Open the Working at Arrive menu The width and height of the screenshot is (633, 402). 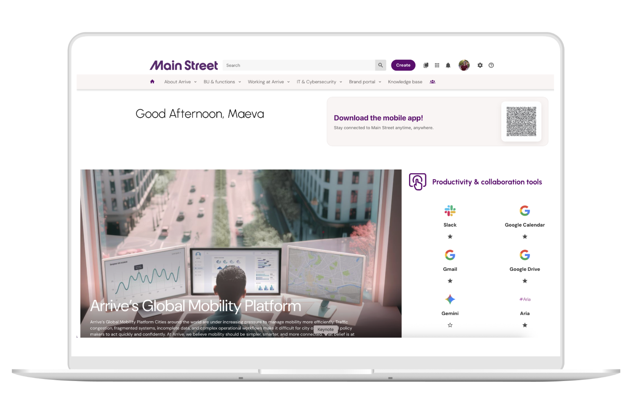point(266,82)
